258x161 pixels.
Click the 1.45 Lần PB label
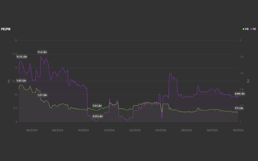tap(21, 80)
